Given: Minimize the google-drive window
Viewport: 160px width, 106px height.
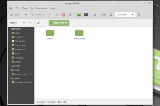Looking at the screenshot, I should click(x=139, y=3).
